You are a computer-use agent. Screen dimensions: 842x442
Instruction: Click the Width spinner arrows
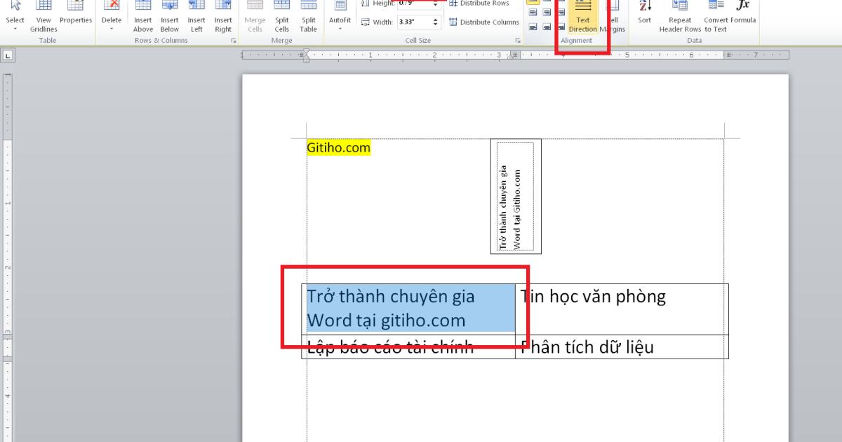tap(436, 22)
